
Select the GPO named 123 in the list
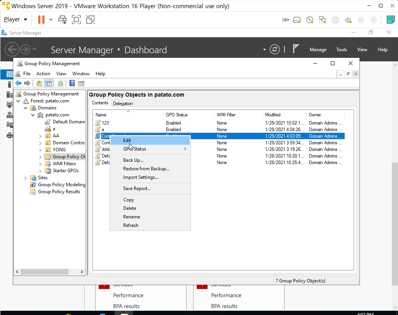tap(105, 123)
